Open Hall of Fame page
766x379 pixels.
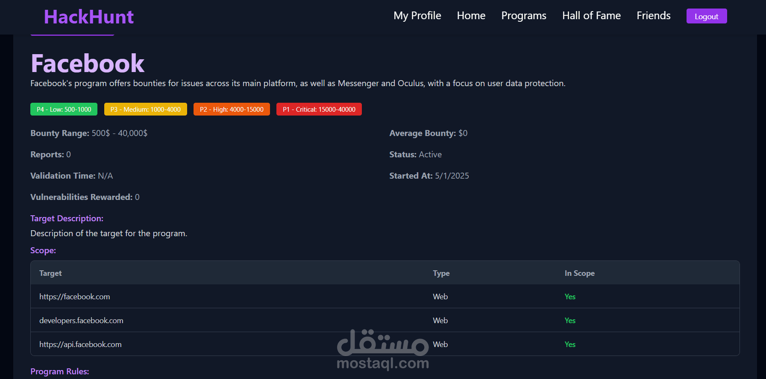click(591, 16)
